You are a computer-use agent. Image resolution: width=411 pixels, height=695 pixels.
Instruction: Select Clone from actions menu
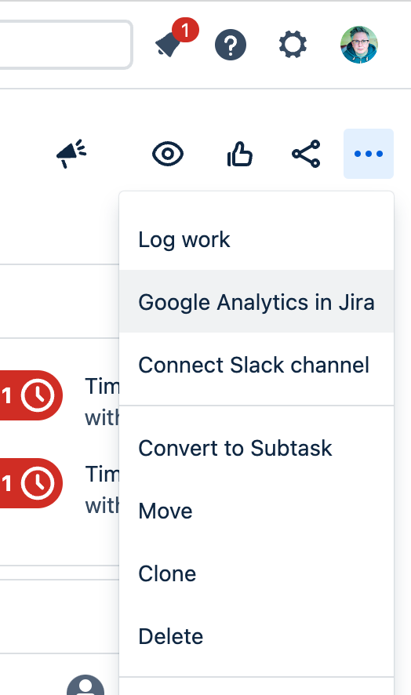coord(256,573)
